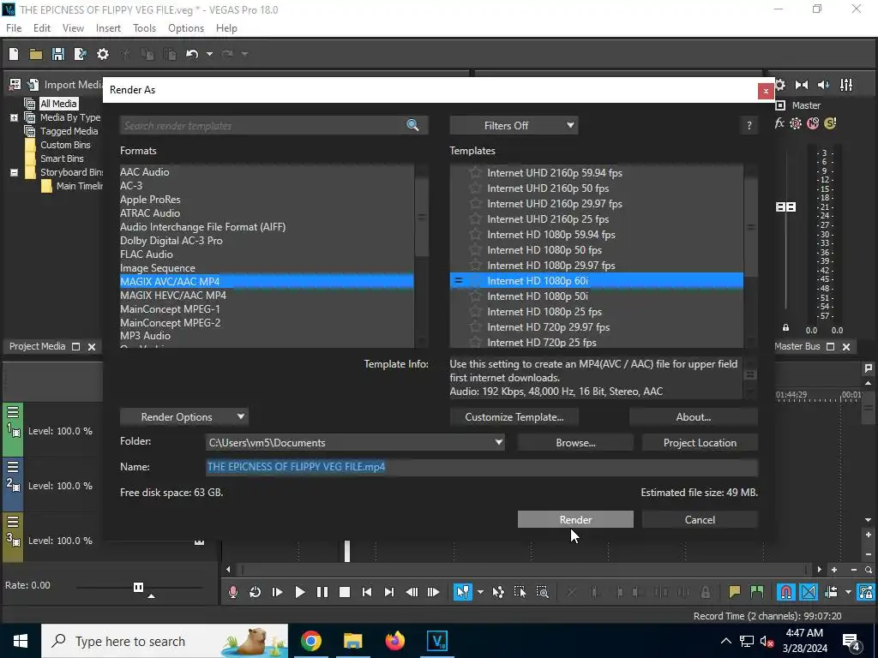Click the Render As toolbar icon
Screen dimensions: 878x658
[x=80, y=54]
